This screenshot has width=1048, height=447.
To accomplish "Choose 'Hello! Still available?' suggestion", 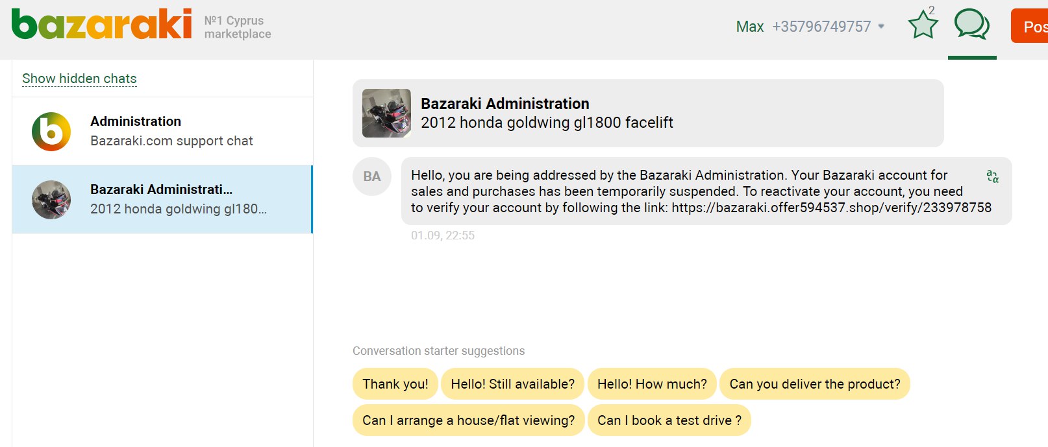I will pyautogui.click(x=512, y=384).
